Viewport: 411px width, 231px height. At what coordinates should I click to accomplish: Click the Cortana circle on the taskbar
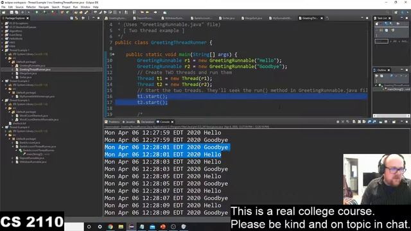[x=89, y=227]
